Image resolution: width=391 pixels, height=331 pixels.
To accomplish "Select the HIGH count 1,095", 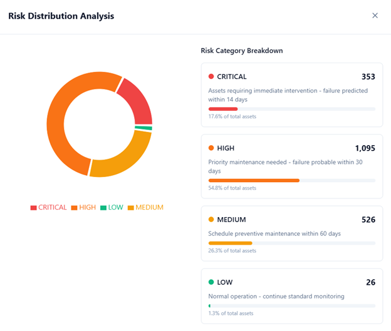I will 365,148.
